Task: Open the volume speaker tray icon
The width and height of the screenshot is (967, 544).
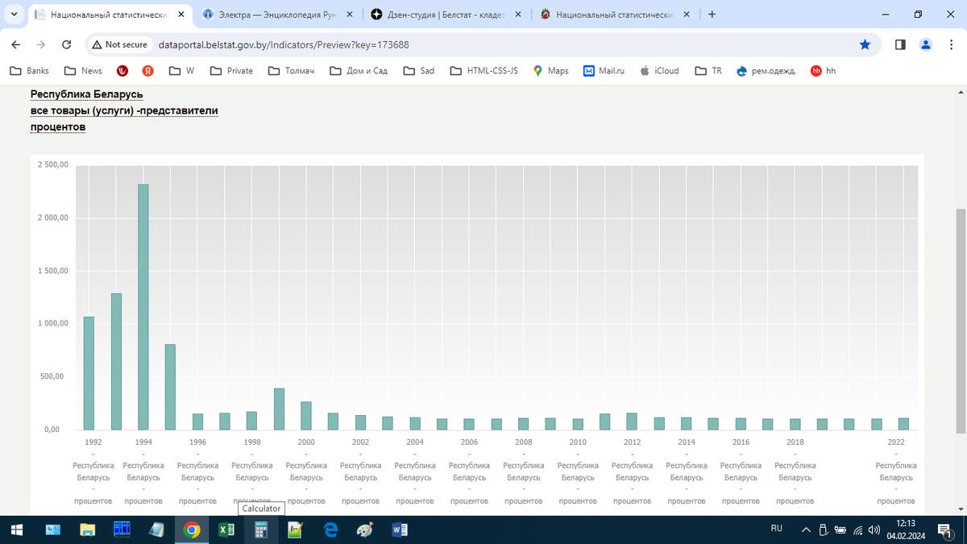Action: pyautogui.click(x=874, y=530)
